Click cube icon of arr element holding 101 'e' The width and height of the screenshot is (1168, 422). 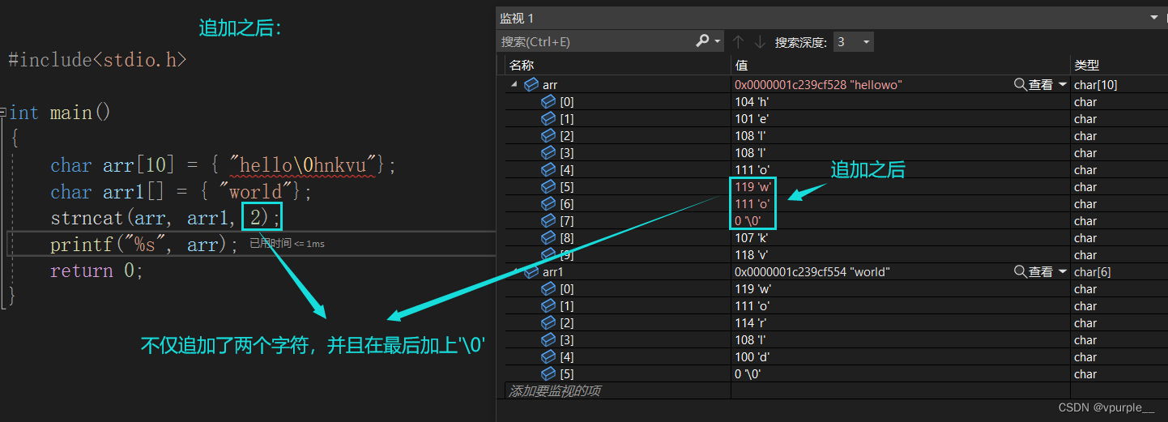tap(548, 118)
